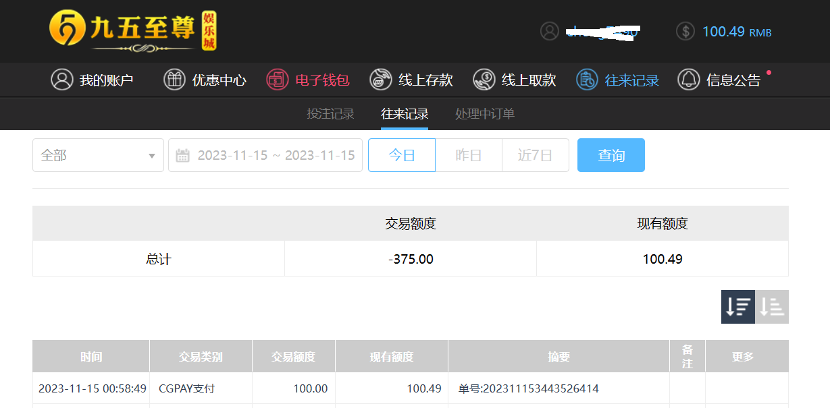Click the 备注 column header
The image size is (830, 408).
(688, 357)
